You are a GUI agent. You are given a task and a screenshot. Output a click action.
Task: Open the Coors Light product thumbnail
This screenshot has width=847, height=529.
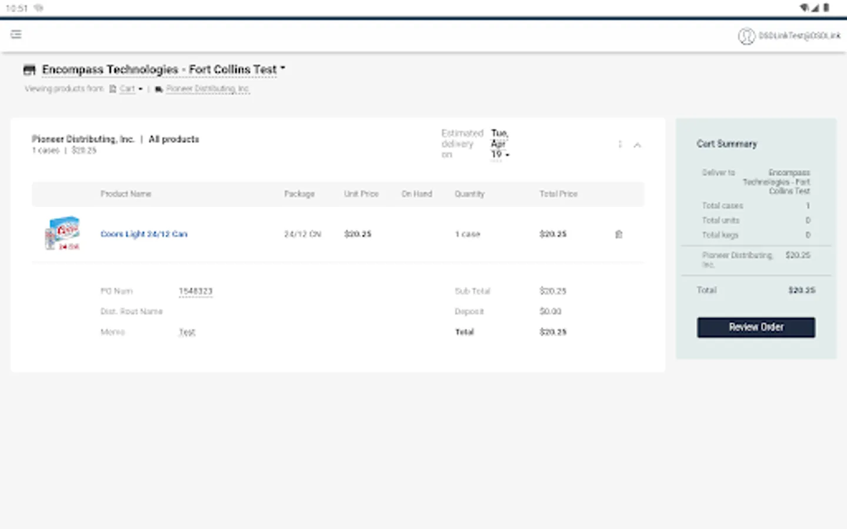click(x=62, y=233)
